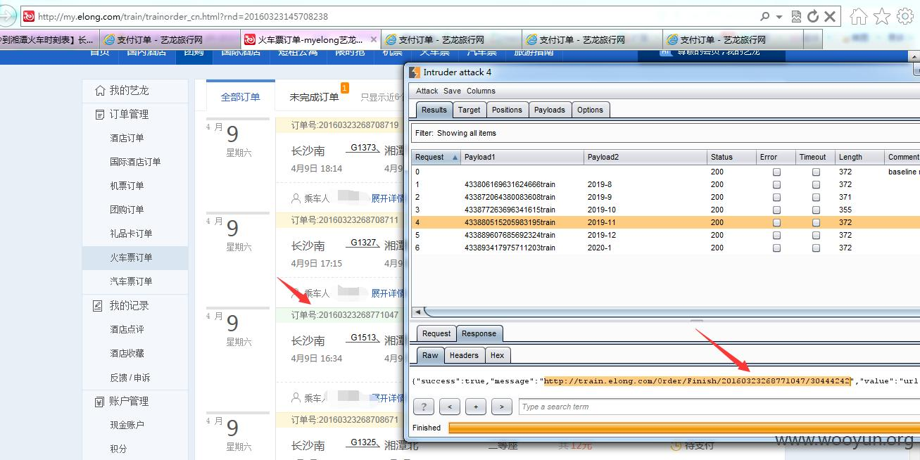
Task: Tick Timeout checkbox for request 2
Action: point(816,197)
